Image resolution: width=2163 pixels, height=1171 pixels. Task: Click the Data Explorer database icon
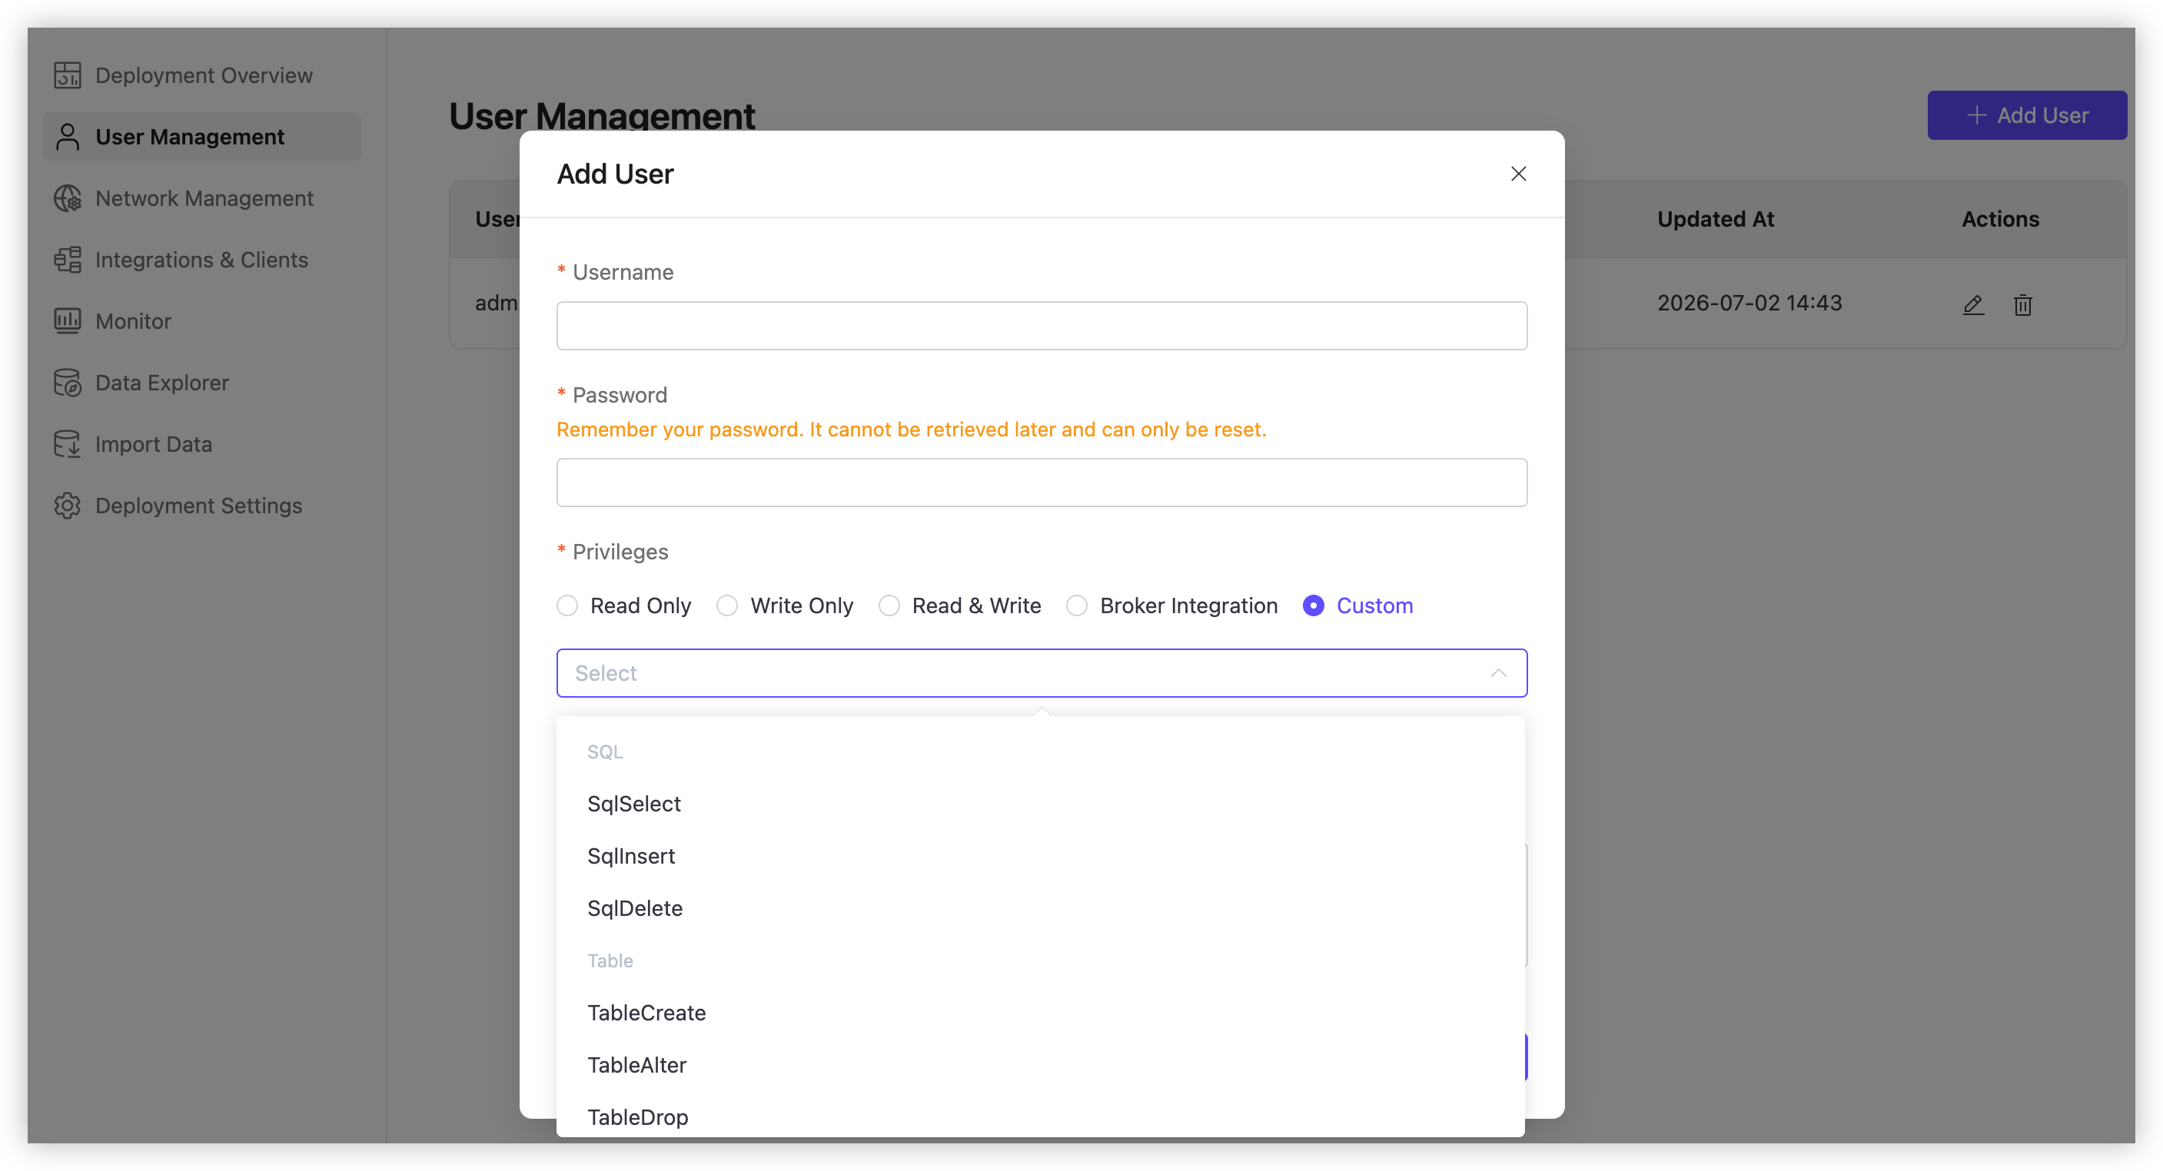coord(67,383)
